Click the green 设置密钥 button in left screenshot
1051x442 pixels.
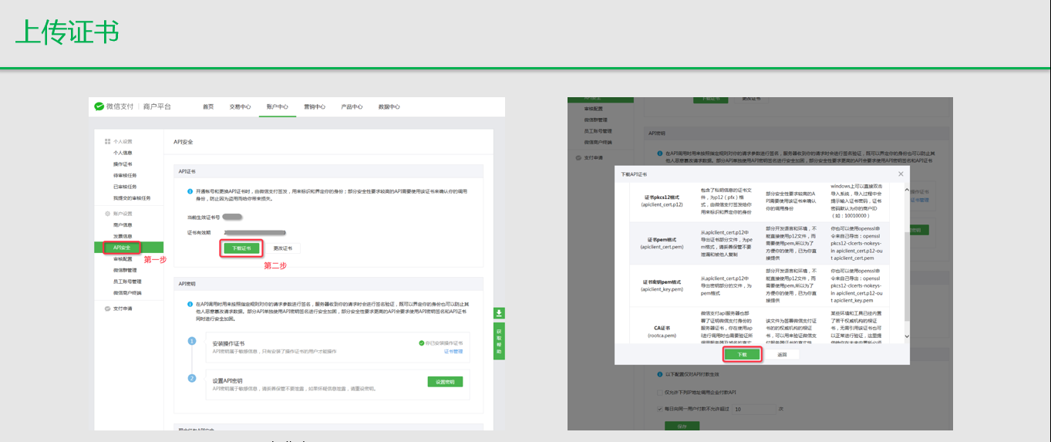point(445,382)
